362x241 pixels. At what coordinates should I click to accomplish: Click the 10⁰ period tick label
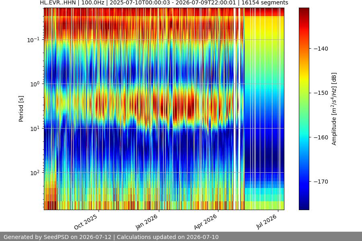pos(35,84)
